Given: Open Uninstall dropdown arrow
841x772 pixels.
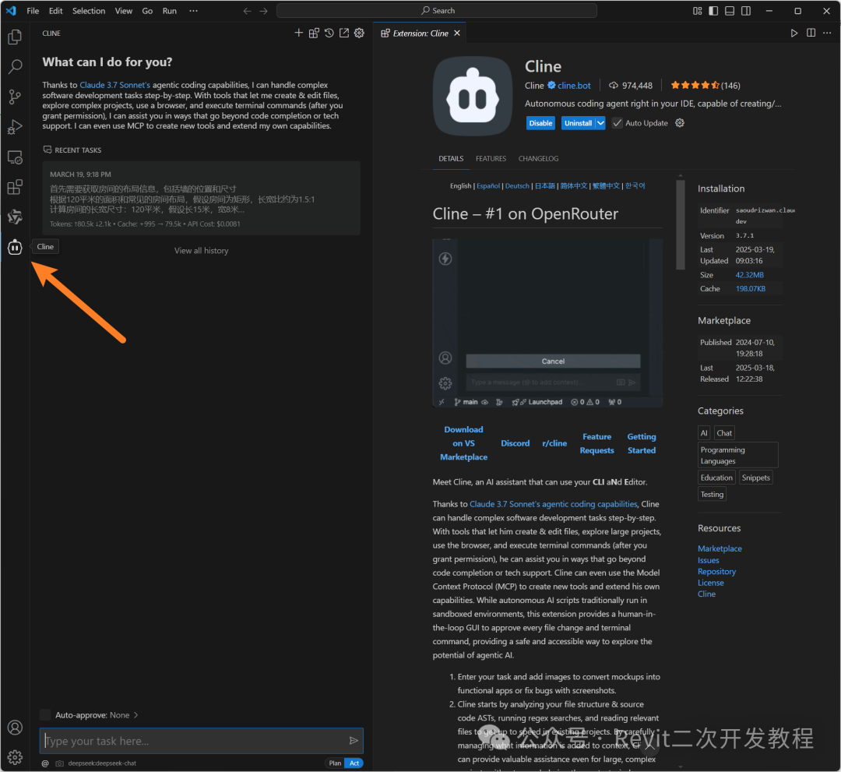Looking at the screenshot, I should [x=600, y=123].
